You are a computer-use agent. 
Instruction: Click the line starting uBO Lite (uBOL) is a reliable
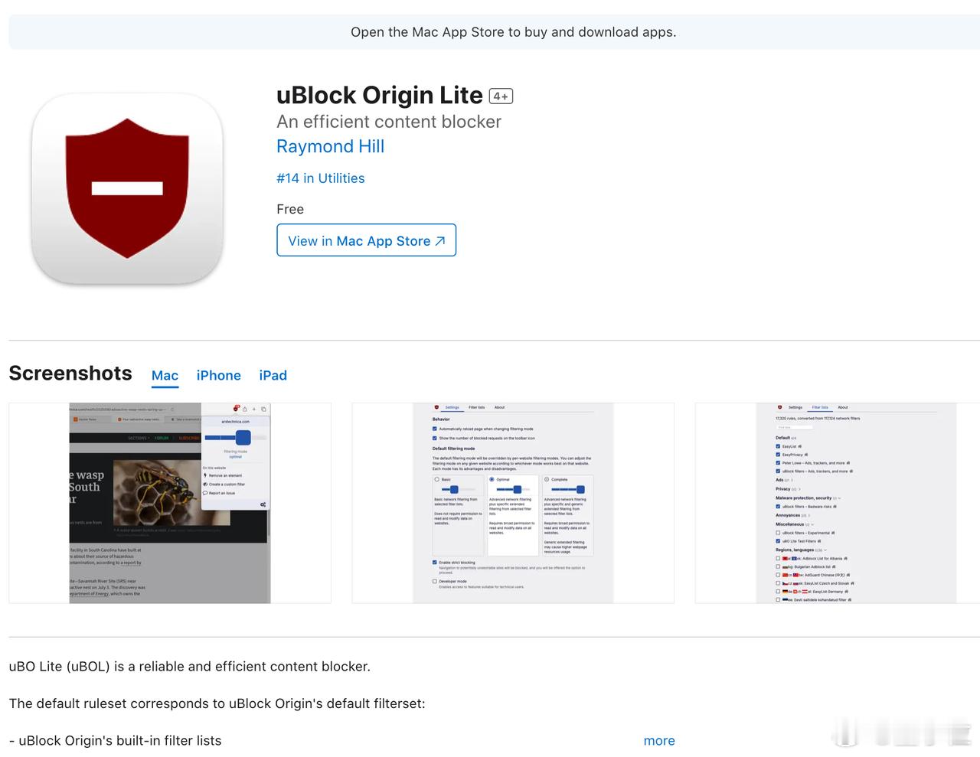tap(190, 666)
